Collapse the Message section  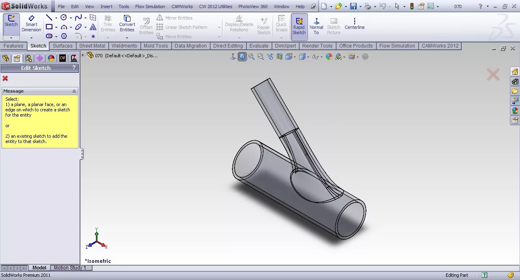coord(74,91)
